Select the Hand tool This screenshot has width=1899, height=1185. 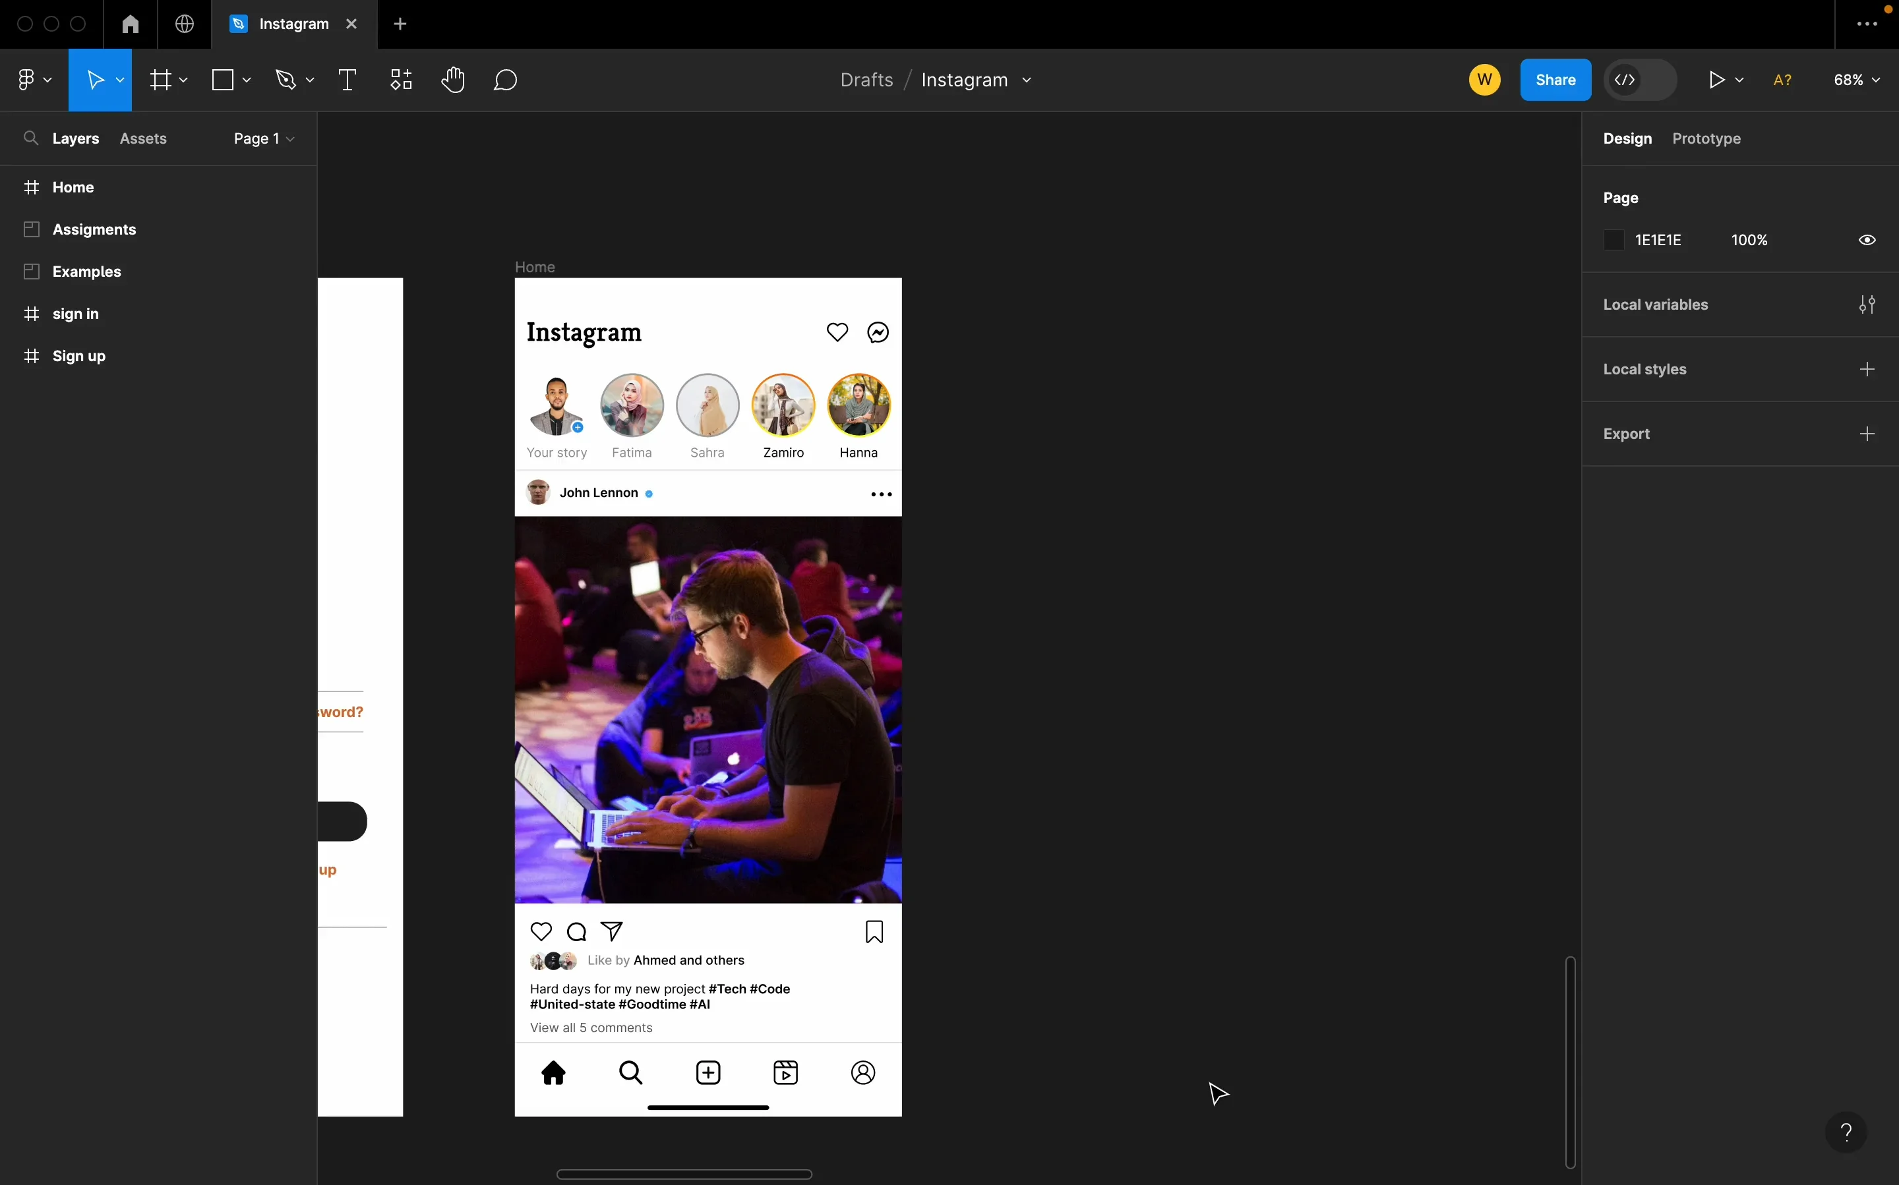coord(453,79)
